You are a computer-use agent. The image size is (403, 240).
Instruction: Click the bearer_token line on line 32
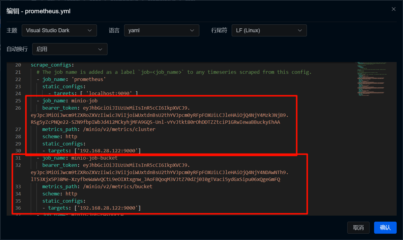pyautogui.click(x=116, y=165)
